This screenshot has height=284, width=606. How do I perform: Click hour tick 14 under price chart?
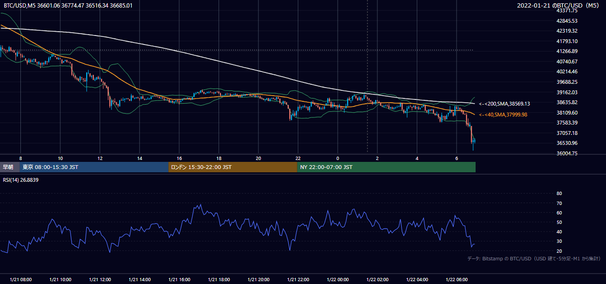[x=139, y=158]
